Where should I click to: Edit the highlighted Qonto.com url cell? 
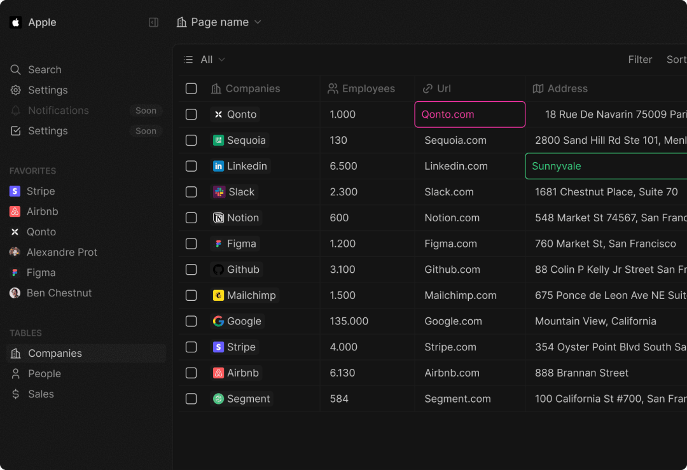469,114
